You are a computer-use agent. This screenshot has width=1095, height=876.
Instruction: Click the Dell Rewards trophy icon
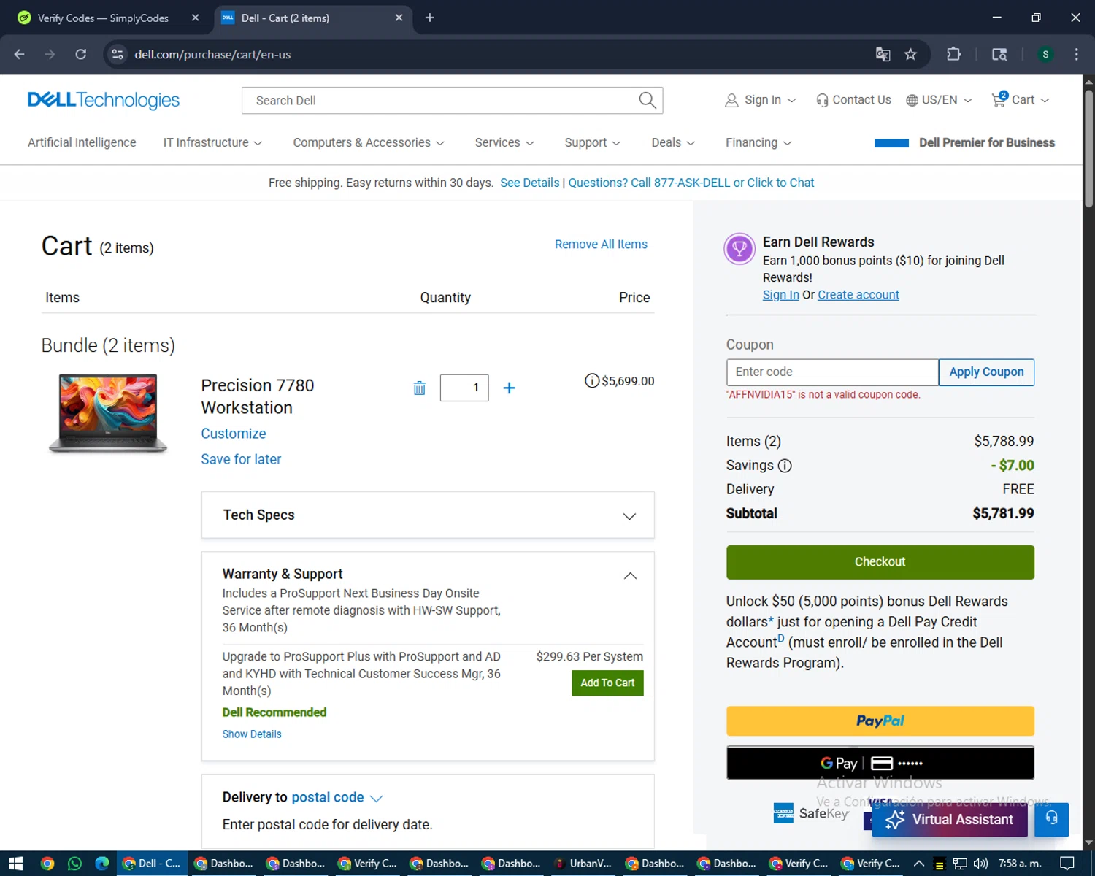pos(739,249)
